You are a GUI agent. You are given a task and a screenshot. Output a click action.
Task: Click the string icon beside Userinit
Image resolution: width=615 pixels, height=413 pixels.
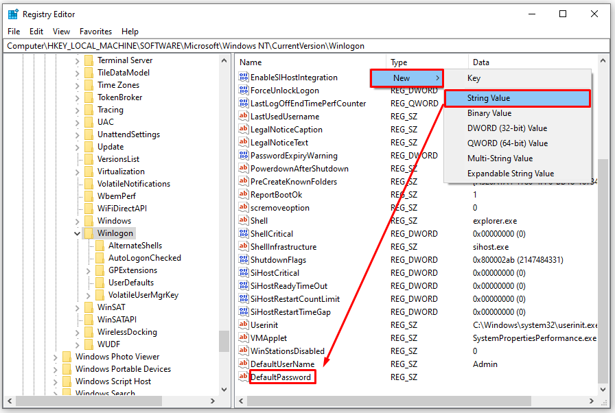[243, 324]
